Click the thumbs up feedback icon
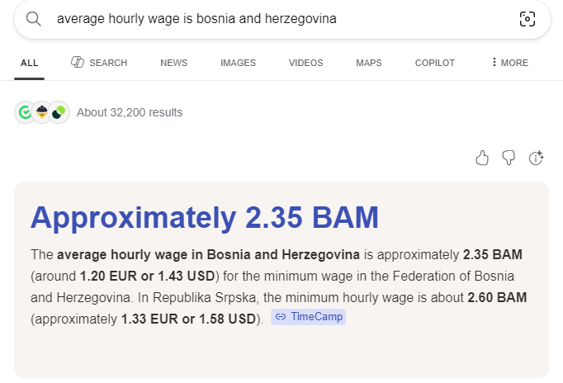This screenshot has width=563, height=383. [x=482, y=158]
